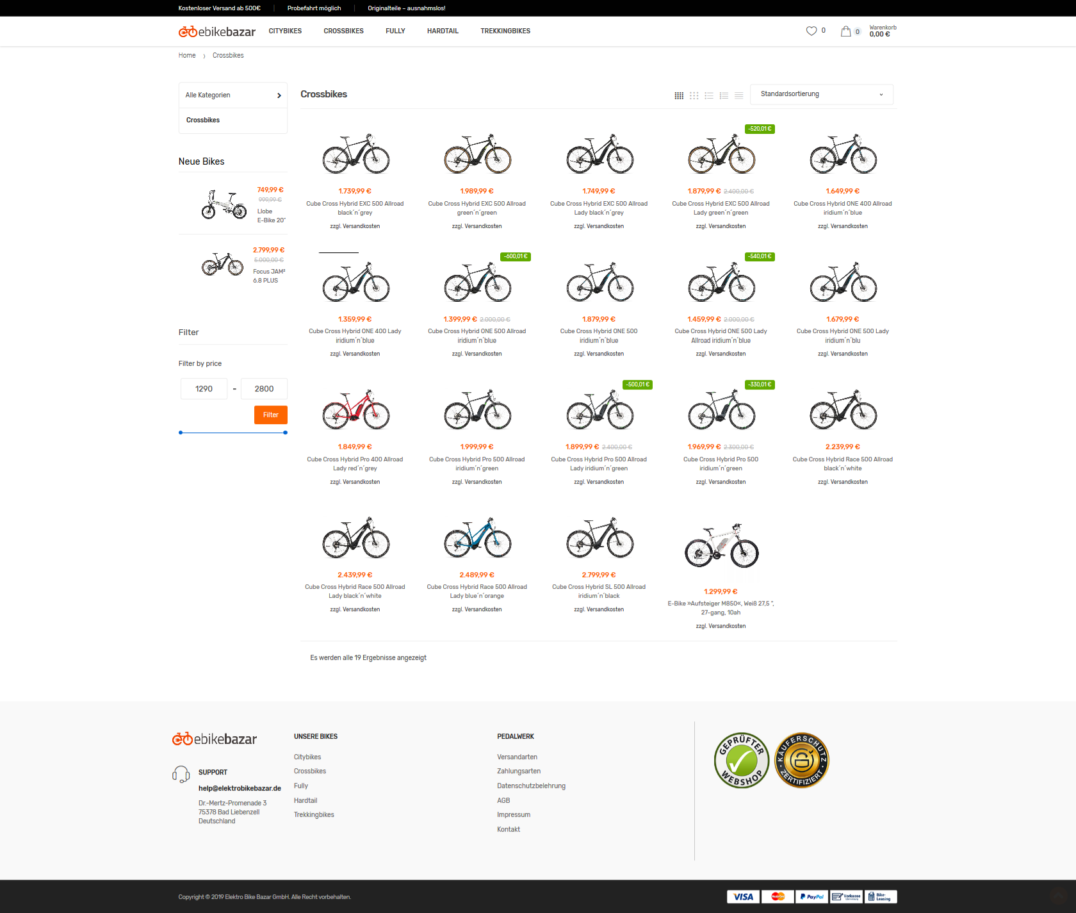Open Zahlungsarten link in footer

click(x=519, y=771)
